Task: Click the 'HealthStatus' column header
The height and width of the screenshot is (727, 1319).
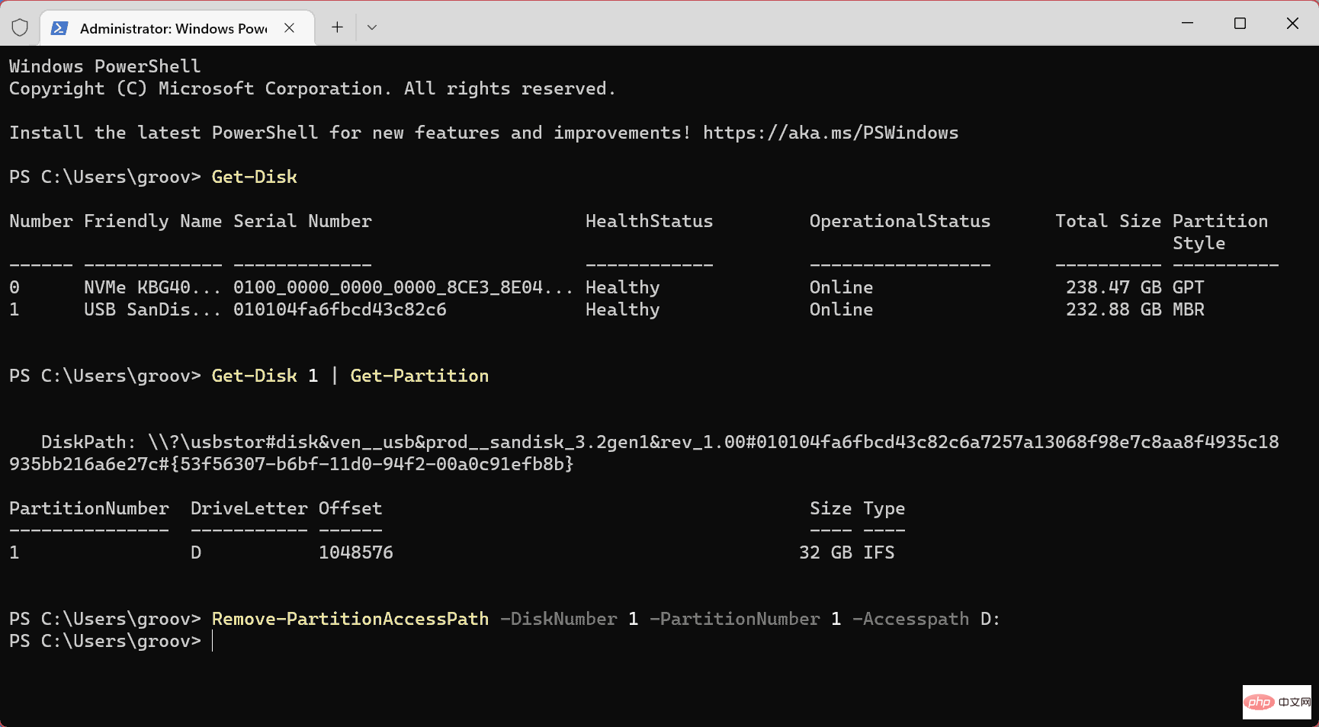Action: coord(649,221)
